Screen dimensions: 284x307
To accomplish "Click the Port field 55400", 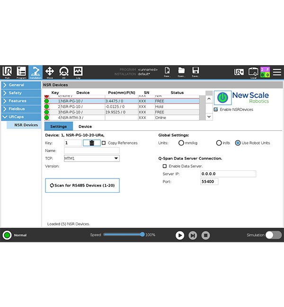I will [209, 181].
